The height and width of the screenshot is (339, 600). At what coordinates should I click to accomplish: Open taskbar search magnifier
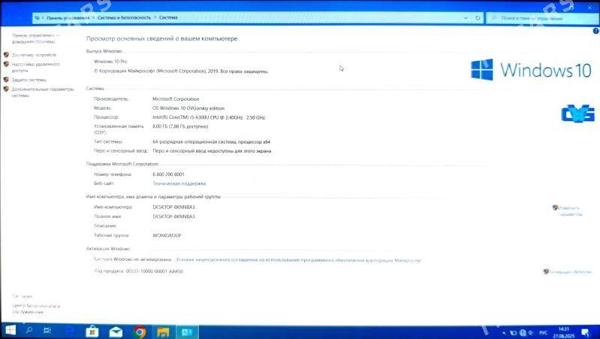point(29,330)
